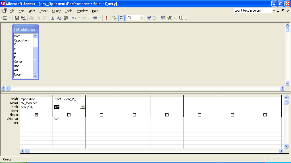
Task: Click the Expr1: Won([R]) field cell
Action: (x=69, y=99)
